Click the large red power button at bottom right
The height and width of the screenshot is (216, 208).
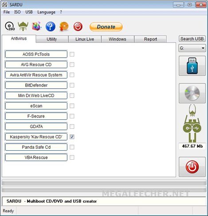coord(192,167)
